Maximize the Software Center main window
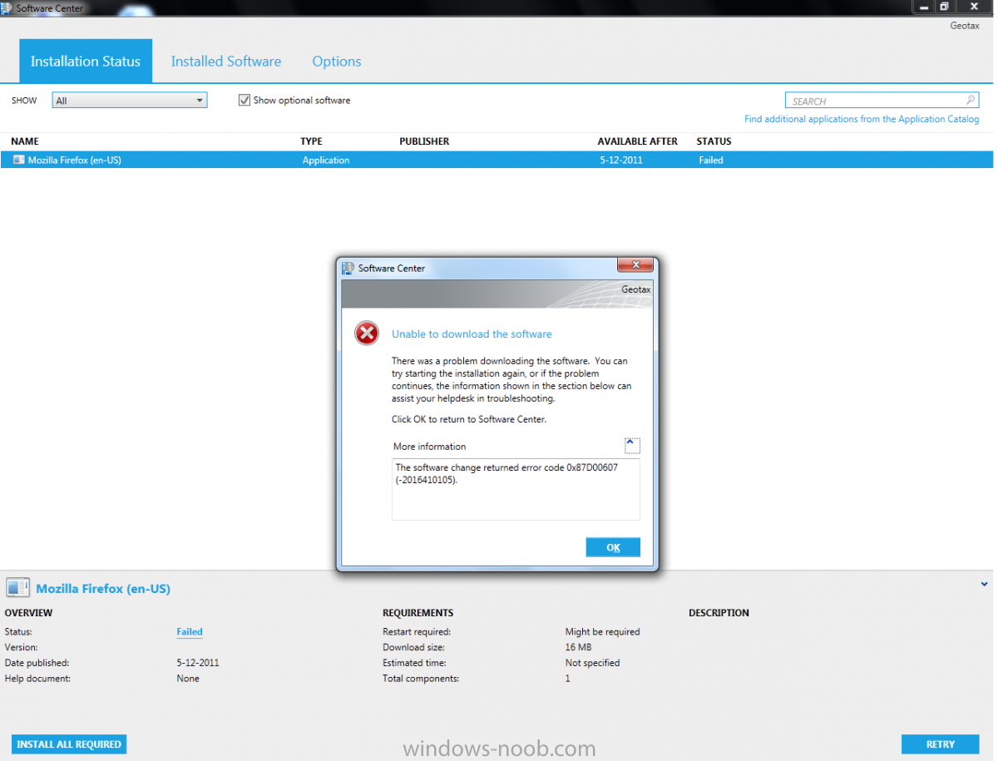Image resolution: width=998 pixels, height=761 pixels. click(x=945, y=7)
